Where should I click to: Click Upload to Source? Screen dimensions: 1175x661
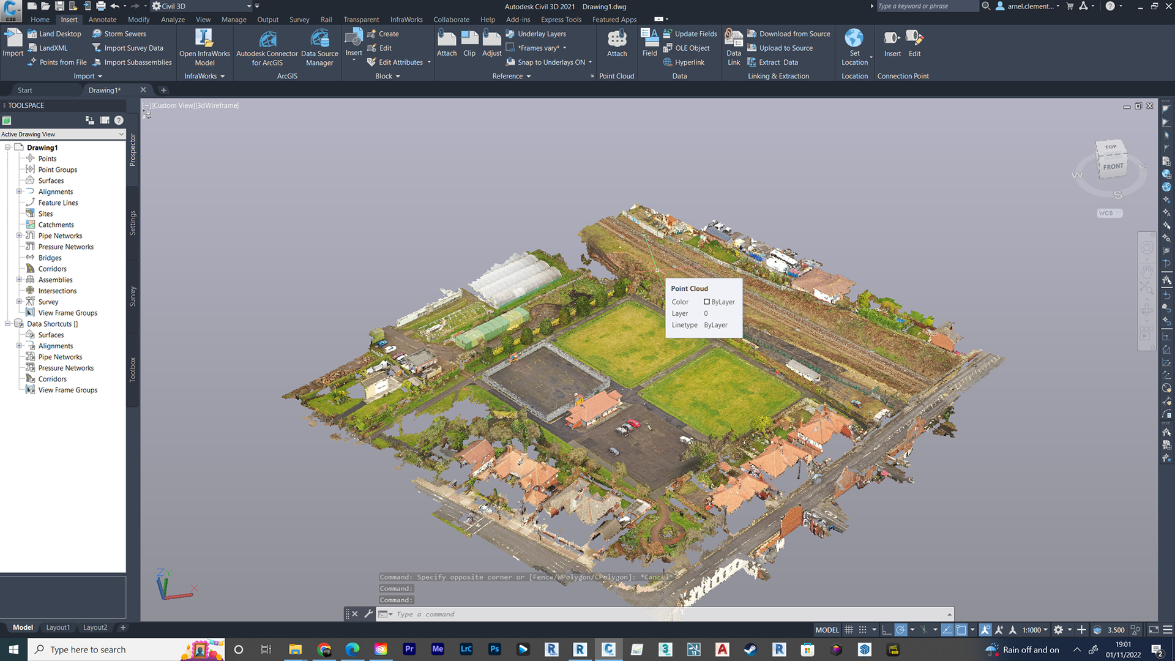coord(780,48)
